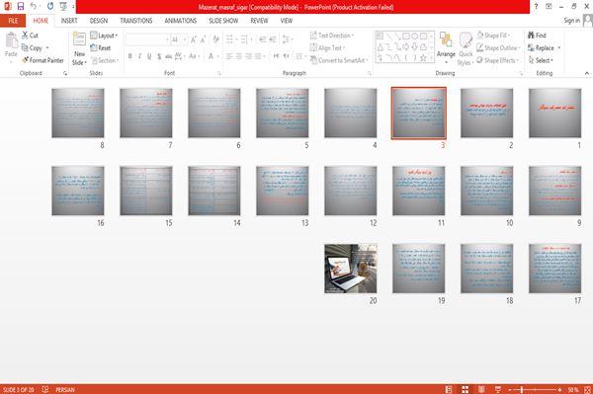Start Slide Show from status bar icon
Screen dimensions: 593x394
pos(498,389)
